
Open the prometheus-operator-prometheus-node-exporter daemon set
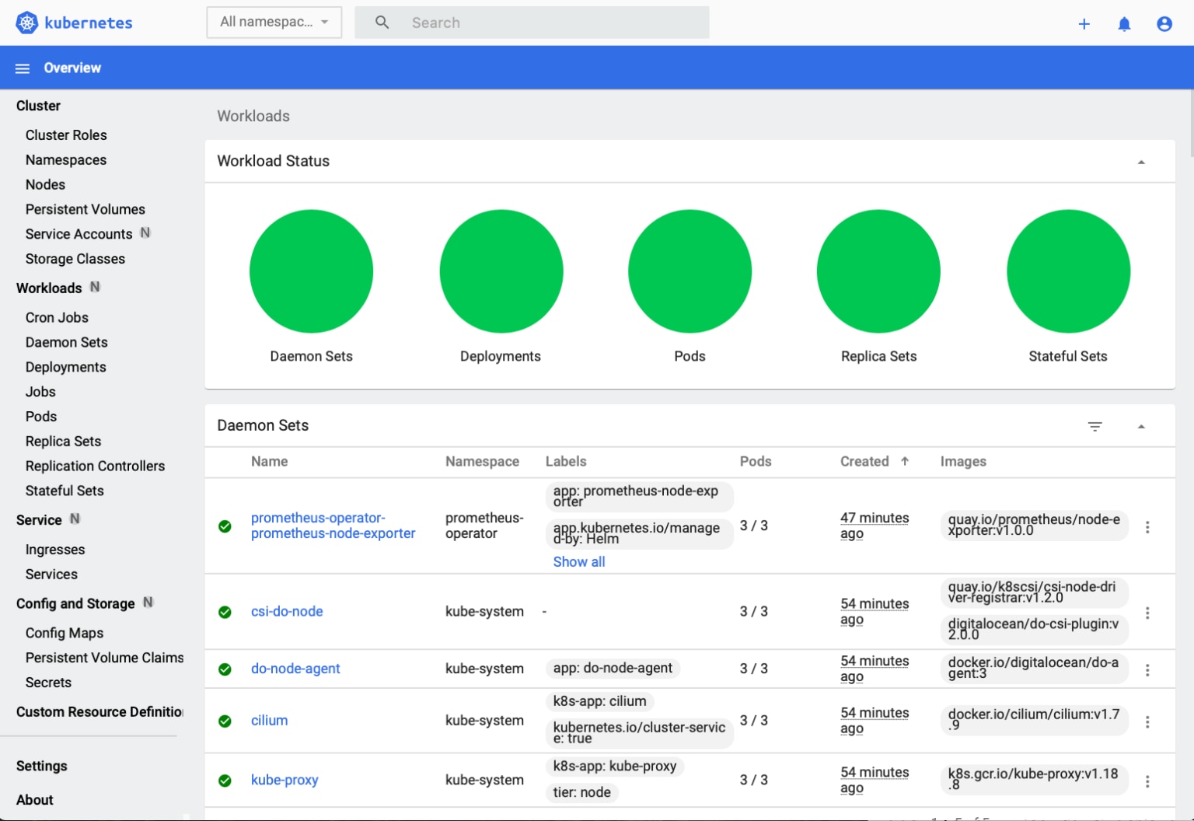pos(333,526)
